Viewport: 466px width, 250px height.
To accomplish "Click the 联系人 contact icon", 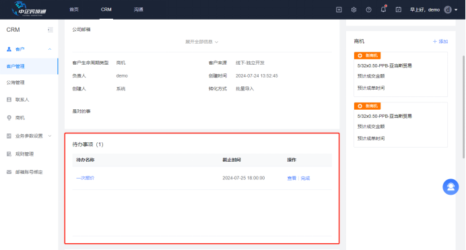I will pyautogui.click(x=9, y=100).
